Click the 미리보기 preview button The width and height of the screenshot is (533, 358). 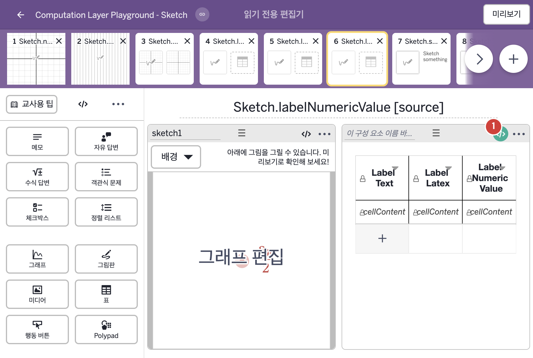506,14
